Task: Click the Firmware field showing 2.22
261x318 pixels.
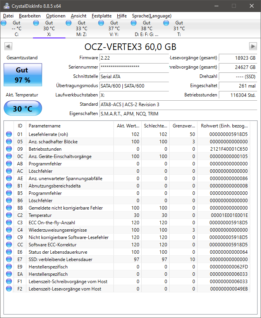Action: 134,58
